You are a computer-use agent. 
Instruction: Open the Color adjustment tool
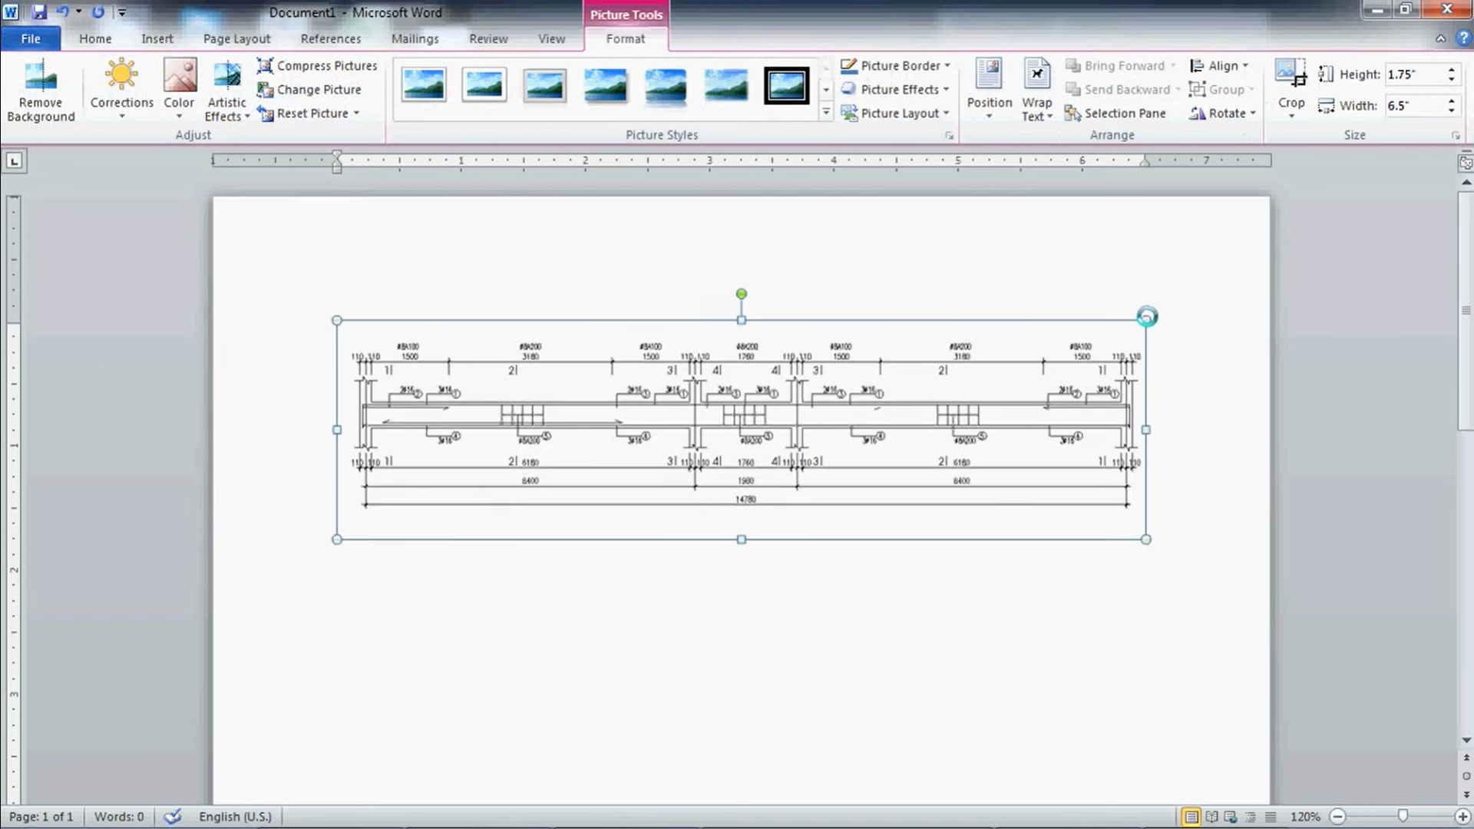click(179, 76)
